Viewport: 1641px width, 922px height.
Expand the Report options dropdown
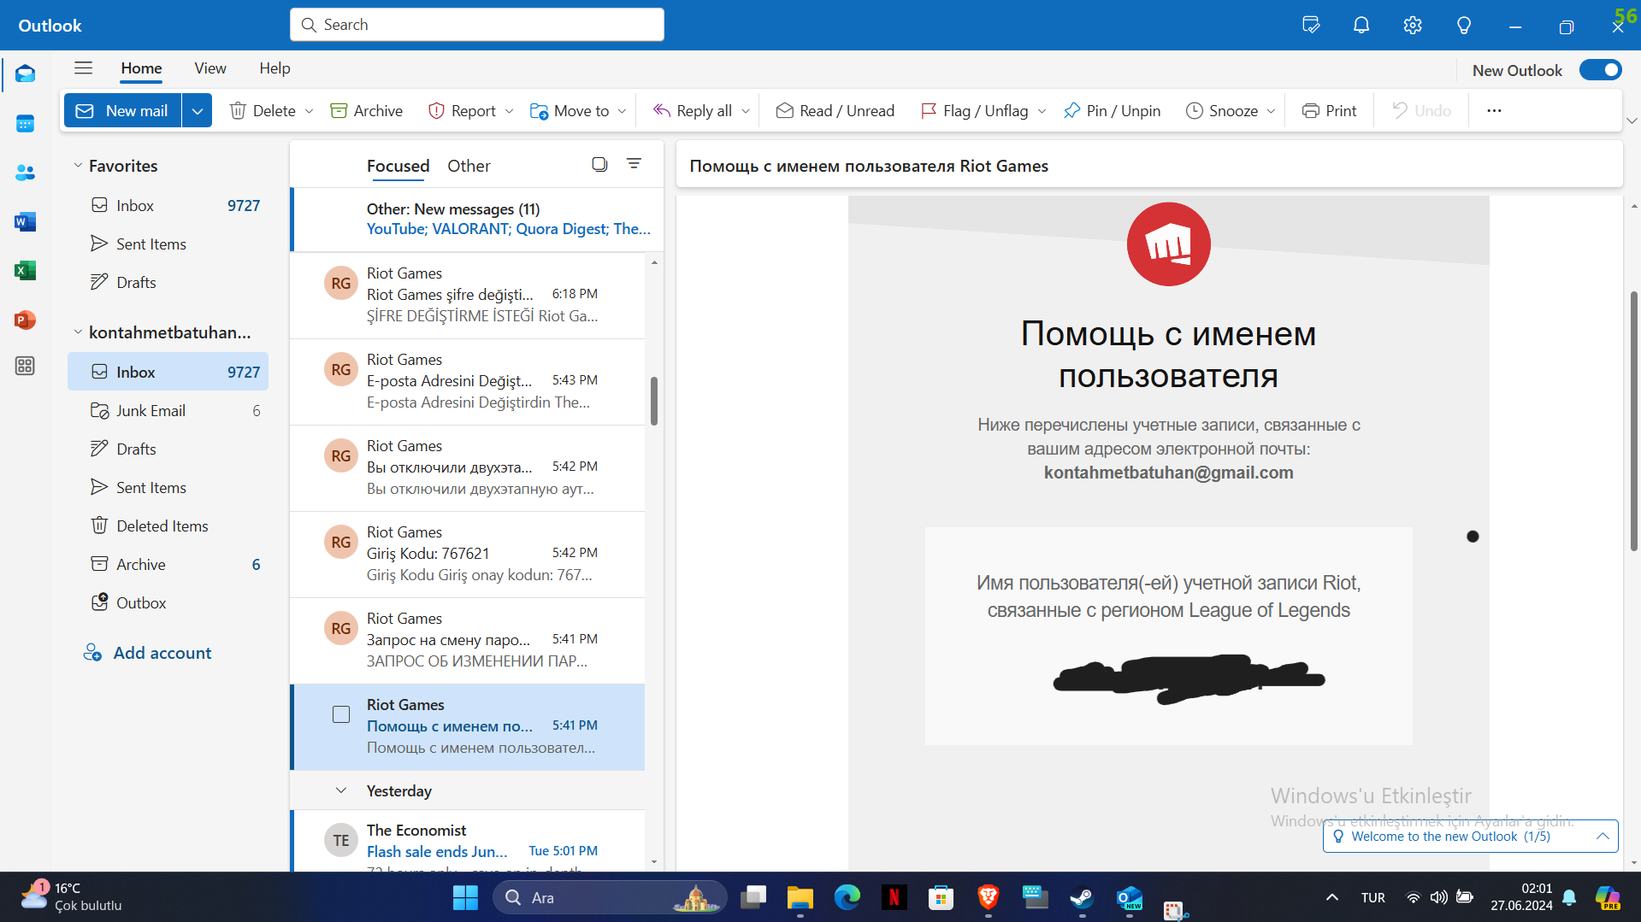click(x=509, y=111)
